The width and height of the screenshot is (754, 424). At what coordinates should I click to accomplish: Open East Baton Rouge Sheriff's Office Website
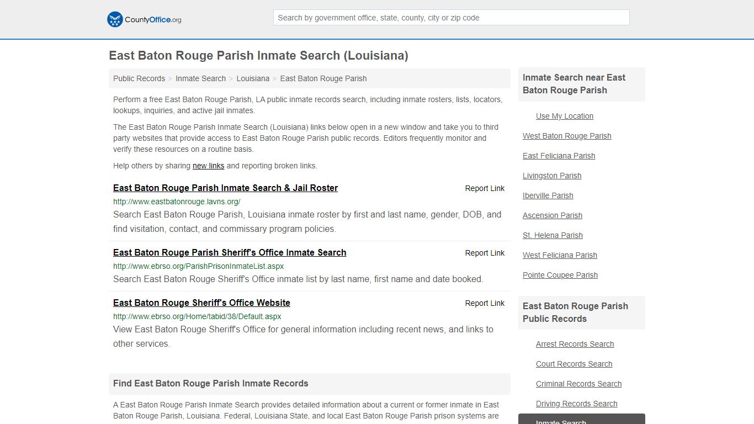pyautogui.click(x=201, y=303)
